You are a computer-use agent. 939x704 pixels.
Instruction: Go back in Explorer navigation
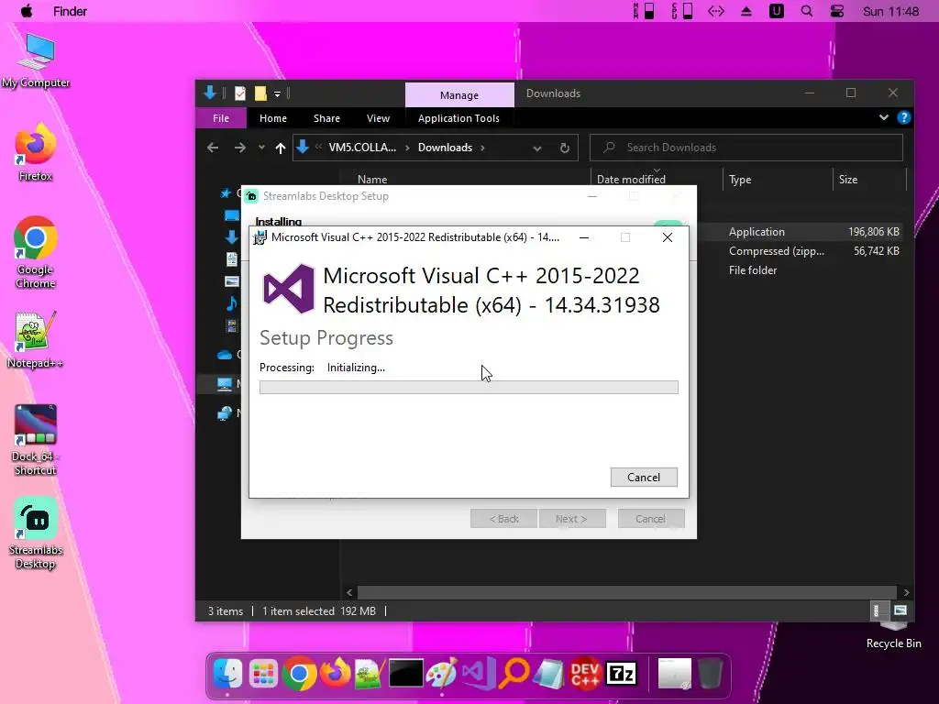click(213, 148)
